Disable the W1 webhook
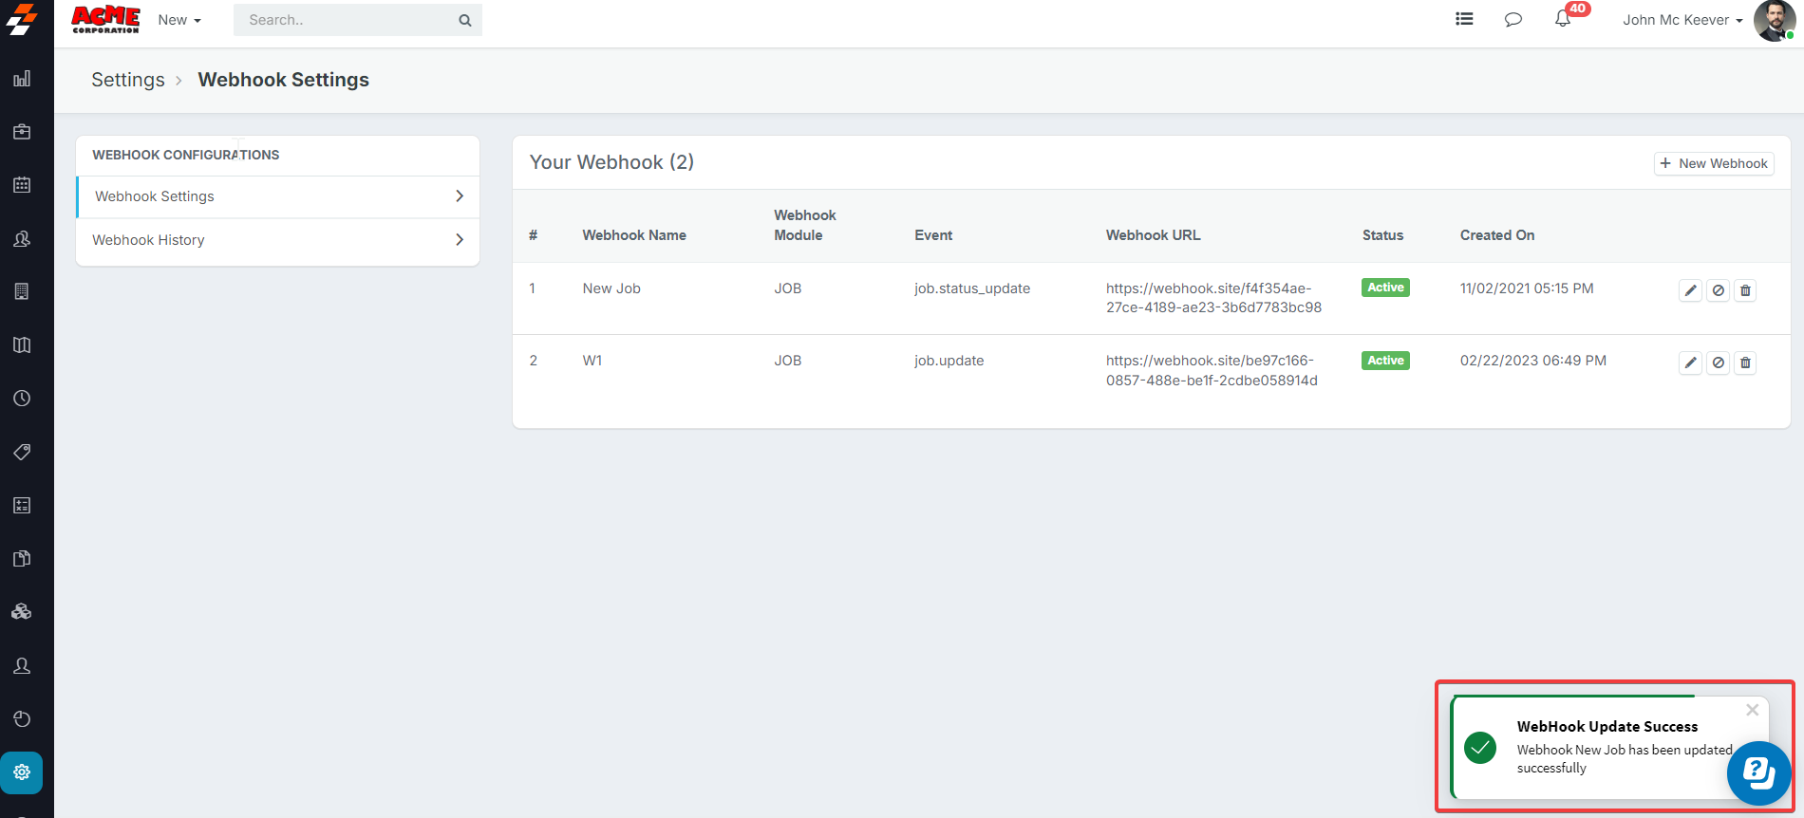The height and width of the screenshot is (818, 1804). point(1718,363)
